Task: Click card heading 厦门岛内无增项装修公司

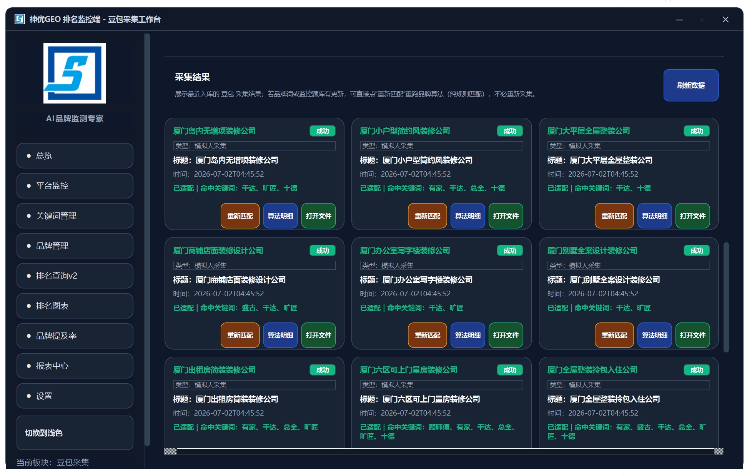Action: (x=214, y=131)
